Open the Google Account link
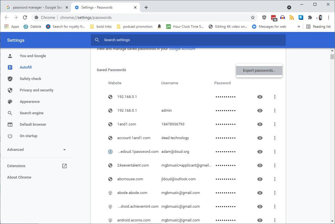 (x=182, y=49)
